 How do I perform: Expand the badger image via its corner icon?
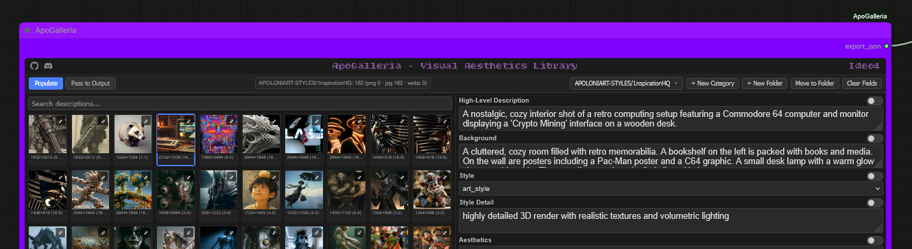click(145, 121)
